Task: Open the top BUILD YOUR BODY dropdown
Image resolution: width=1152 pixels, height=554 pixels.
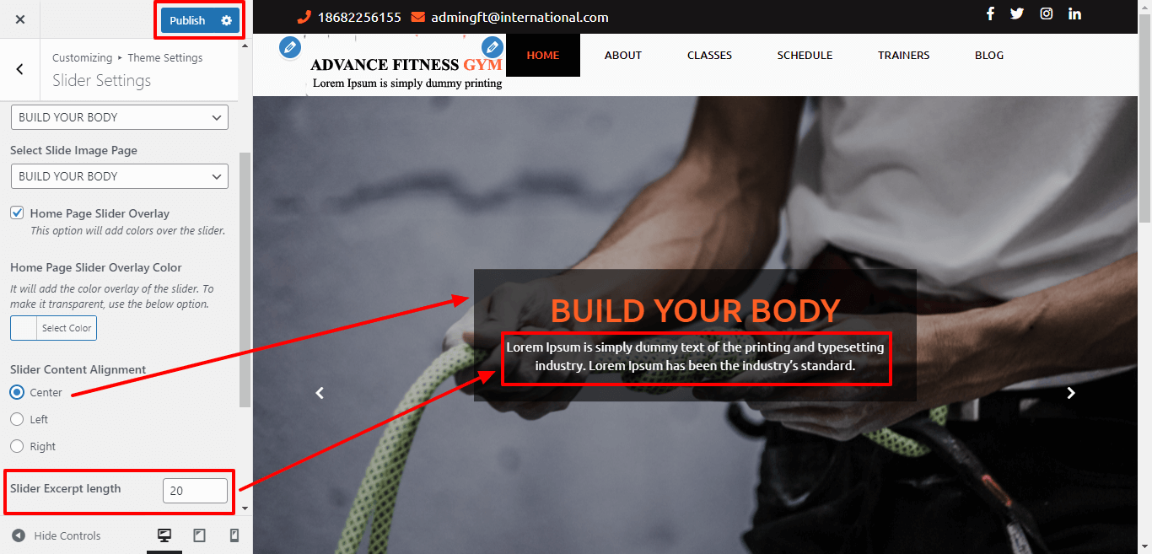Action: pyautogui.click(x=119, y=117)
